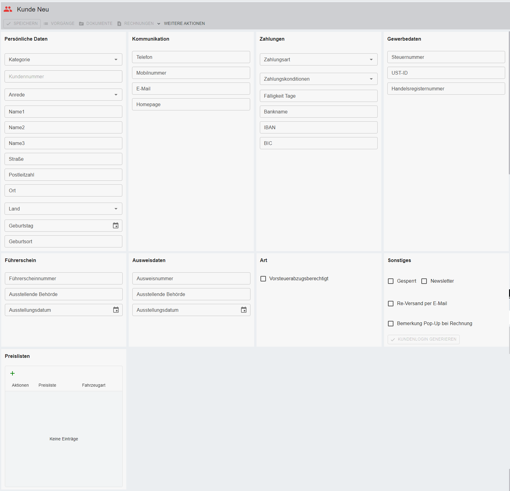The width and height of the screenshot is (510, 491).
Task: Toggle the Newsletter checkbox
Action: [x=424, y=281]
